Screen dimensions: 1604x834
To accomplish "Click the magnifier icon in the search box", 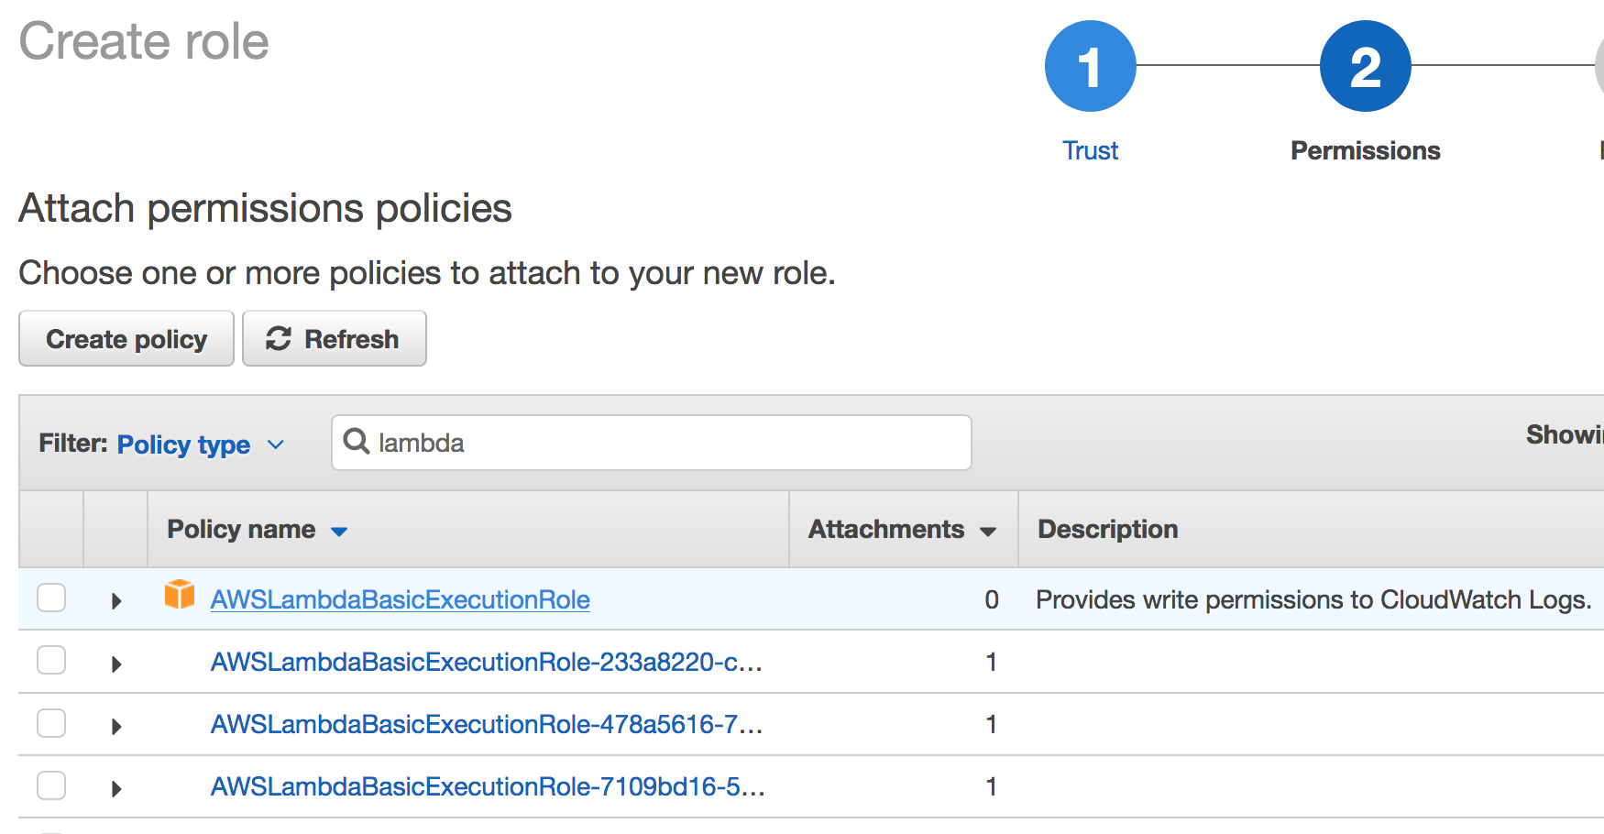I will pyautogui.click(x=356, y=442).
